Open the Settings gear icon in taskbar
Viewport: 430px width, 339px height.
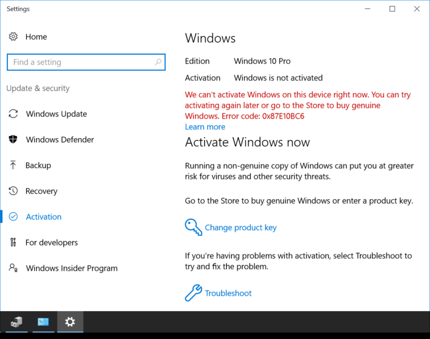coord(70,322)
